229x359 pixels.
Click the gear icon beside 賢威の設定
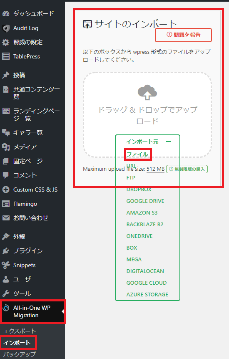6,42
